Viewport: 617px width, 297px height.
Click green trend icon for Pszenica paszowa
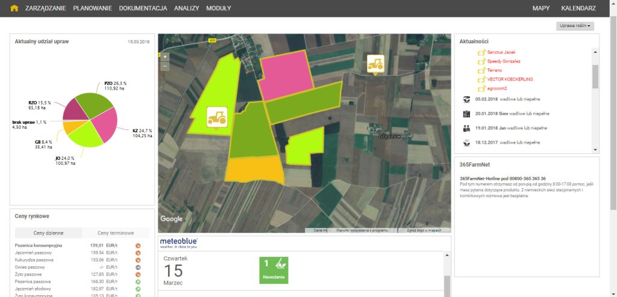coord(138,282)
